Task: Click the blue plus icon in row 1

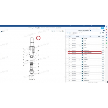Action: coord(82,39)
